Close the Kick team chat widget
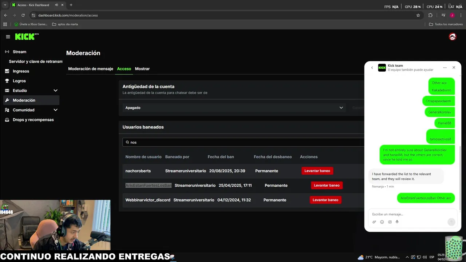This screenshot has height=262, width=466. click(454, 68)
